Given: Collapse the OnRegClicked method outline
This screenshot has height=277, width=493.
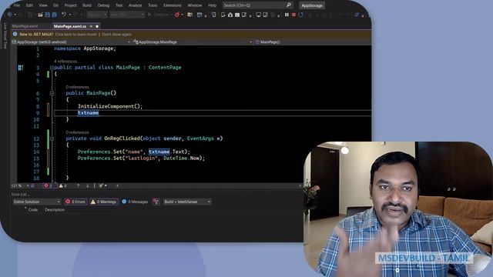Looking at the screenshot, I should pyautogui.click(x=52, y=138).
